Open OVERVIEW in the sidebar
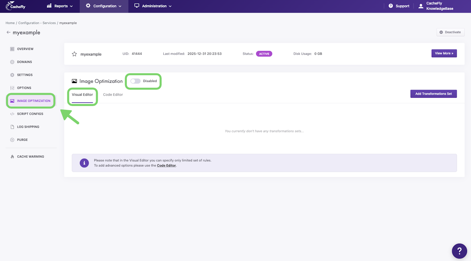Viewport: 471px width, 261px height. tap(25, 49)
